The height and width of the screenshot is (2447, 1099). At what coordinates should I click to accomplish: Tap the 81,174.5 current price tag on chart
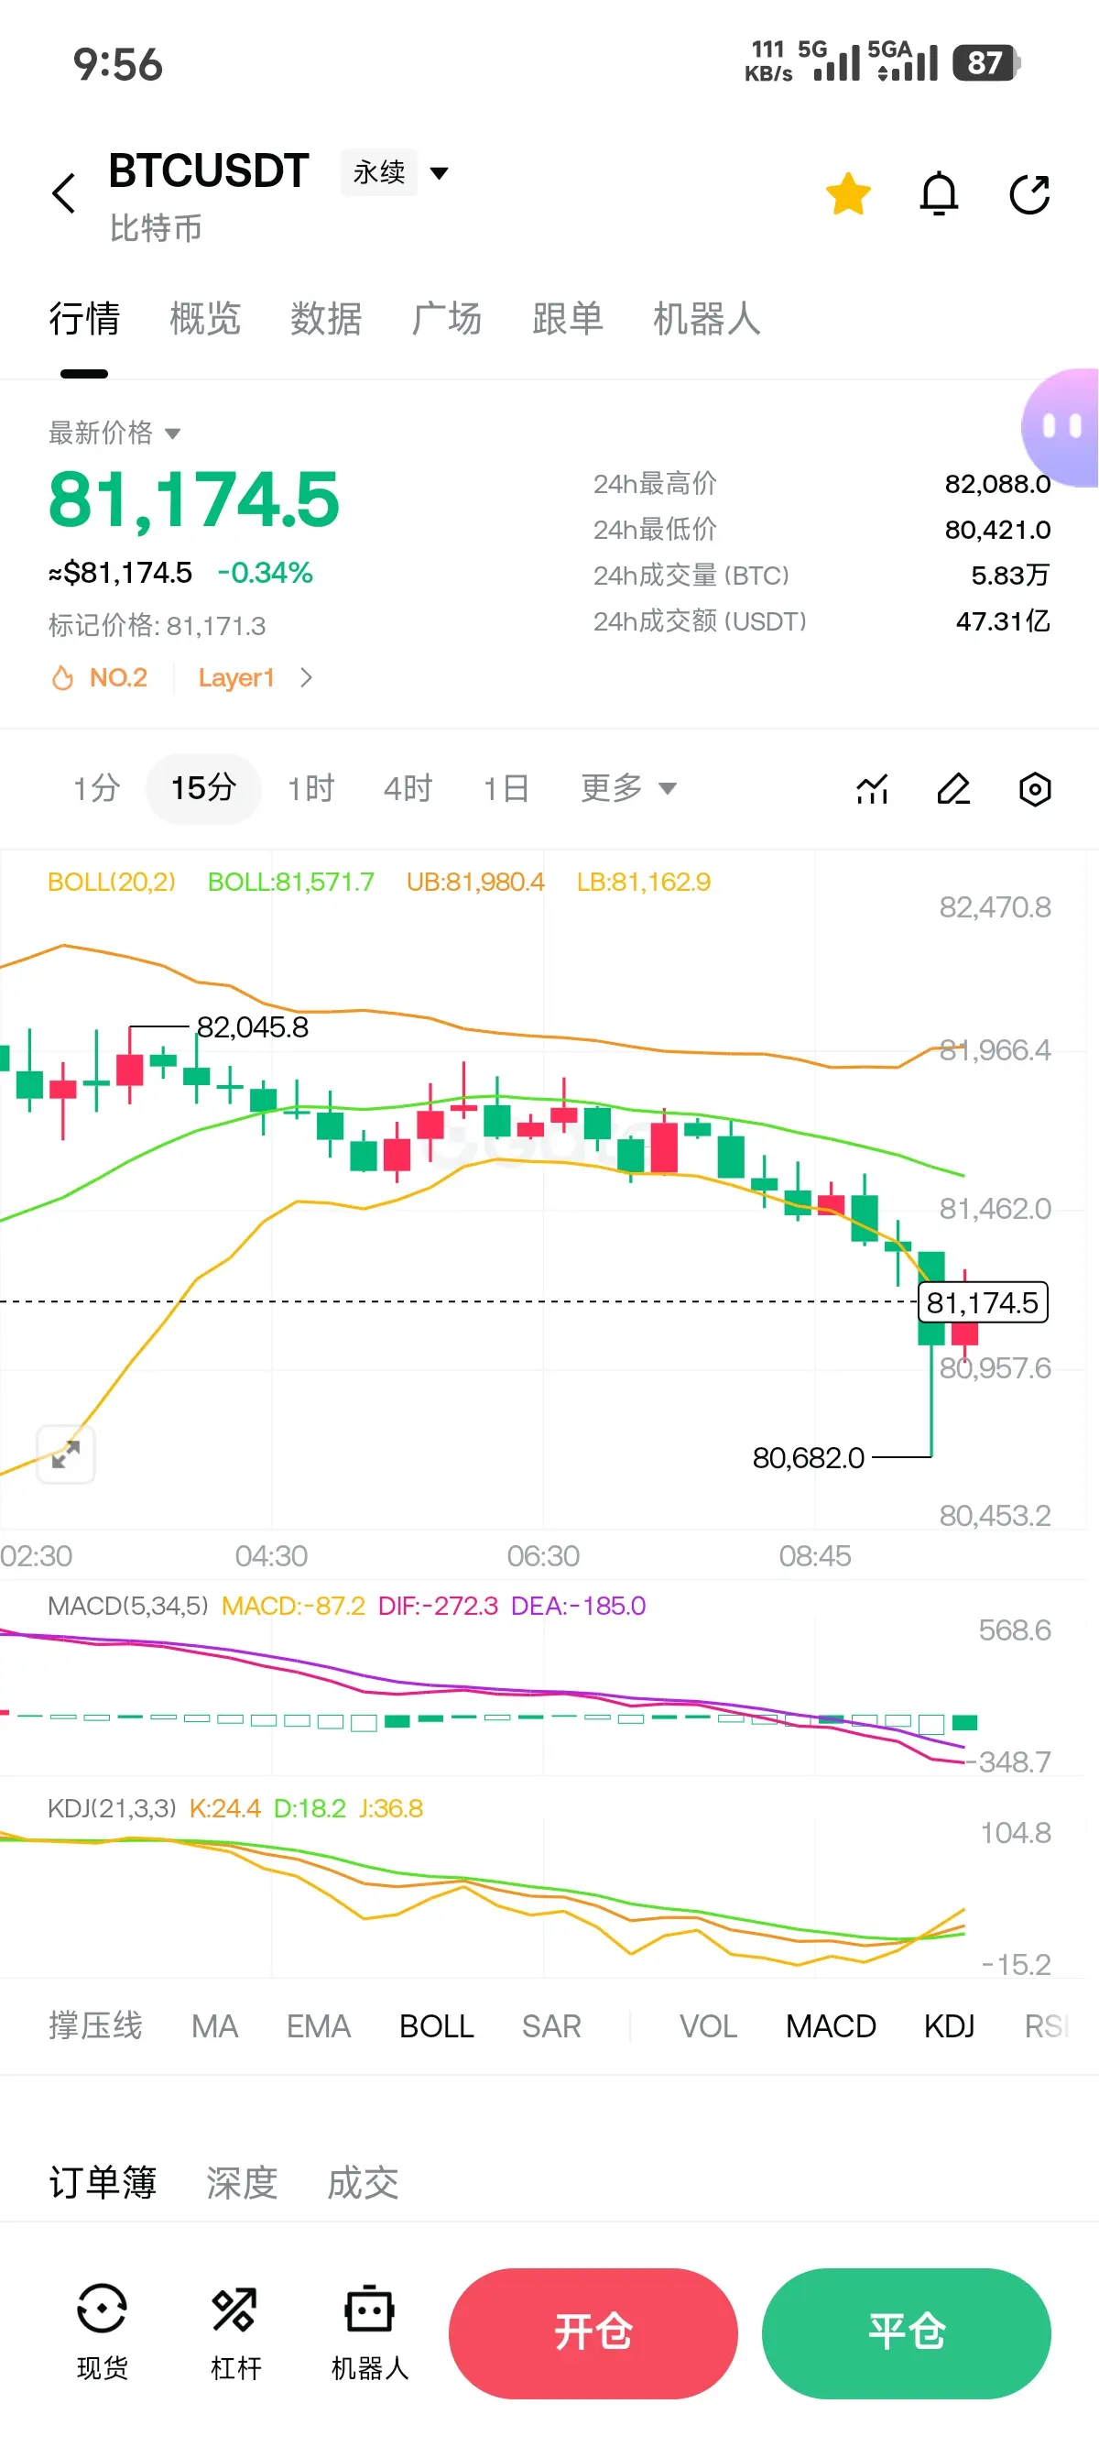(x=983, y=1302)
